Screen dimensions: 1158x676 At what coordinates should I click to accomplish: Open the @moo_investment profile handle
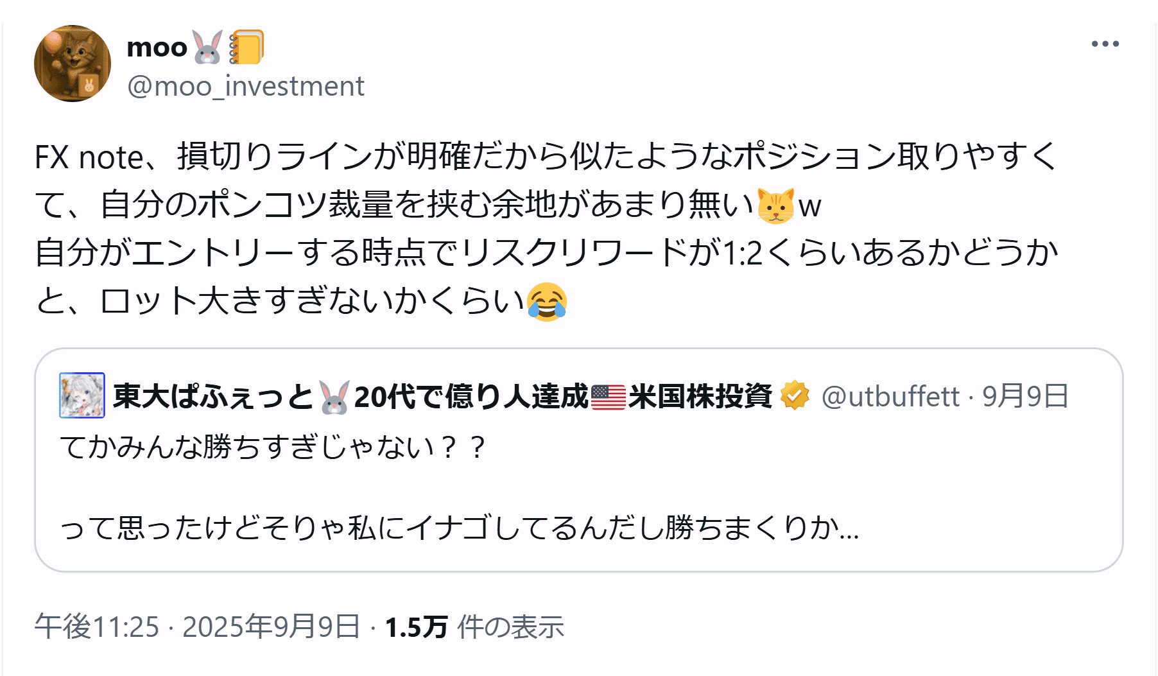tap(246, 86)
